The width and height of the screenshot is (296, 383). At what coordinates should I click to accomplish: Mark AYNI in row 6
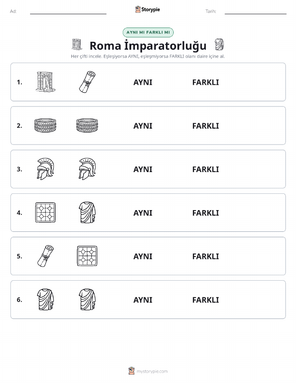[143, 300]
